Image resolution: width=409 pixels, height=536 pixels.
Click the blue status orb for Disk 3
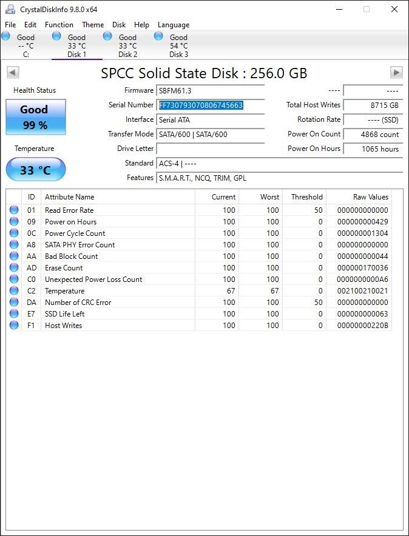(158, 36)
